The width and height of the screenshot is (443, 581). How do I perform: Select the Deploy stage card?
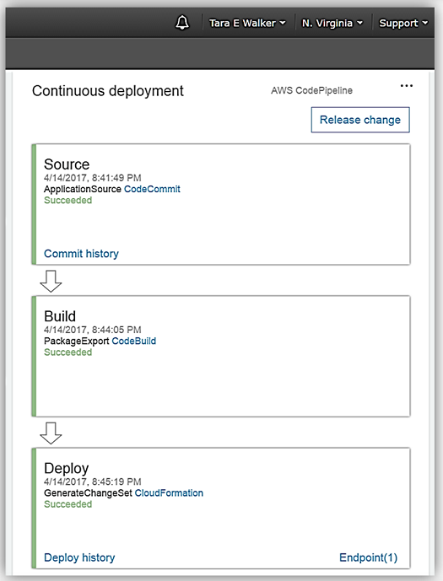pyautogui.click(x=221, y=508)
